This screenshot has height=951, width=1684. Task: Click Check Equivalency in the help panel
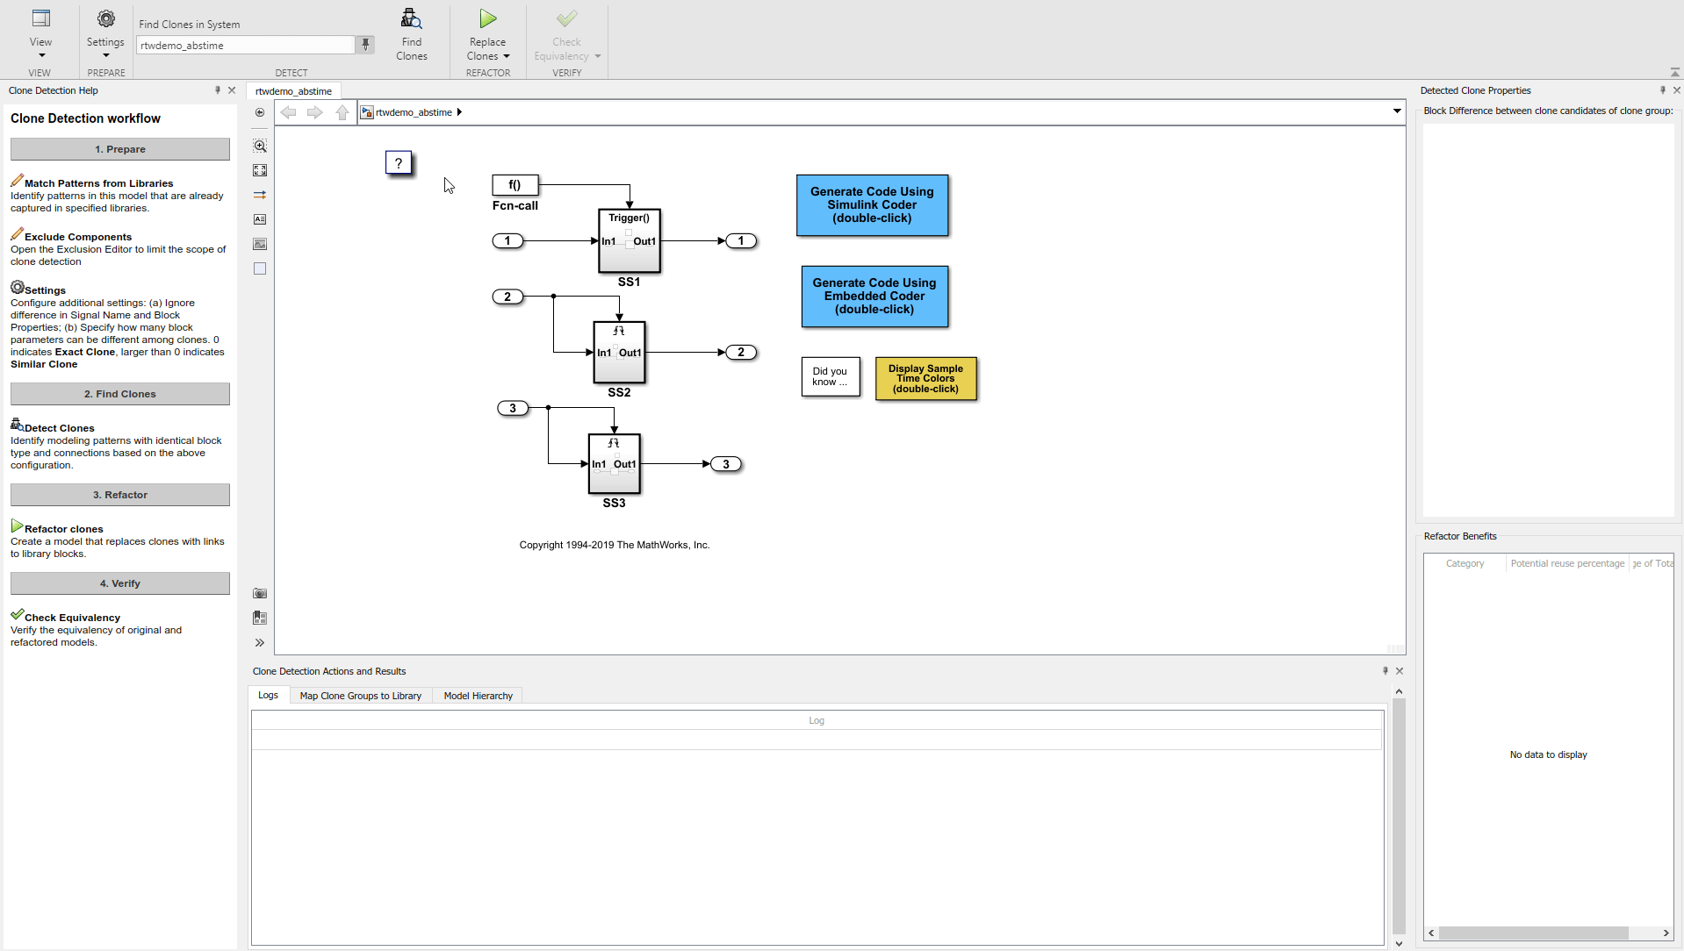pos(72,618)
